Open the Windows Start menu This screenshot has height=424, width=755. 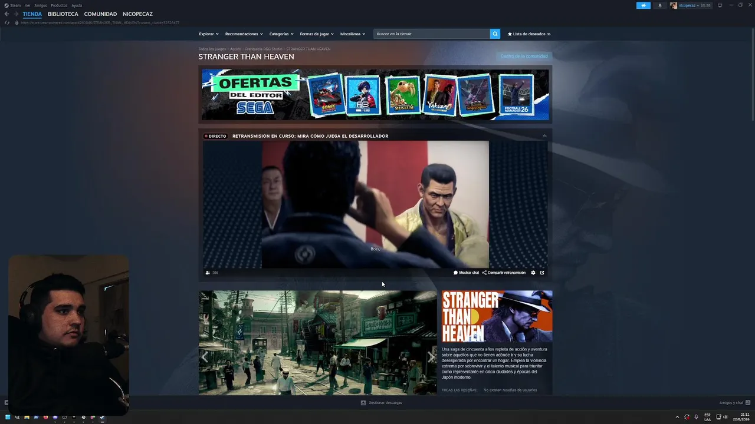click(8, 417)
